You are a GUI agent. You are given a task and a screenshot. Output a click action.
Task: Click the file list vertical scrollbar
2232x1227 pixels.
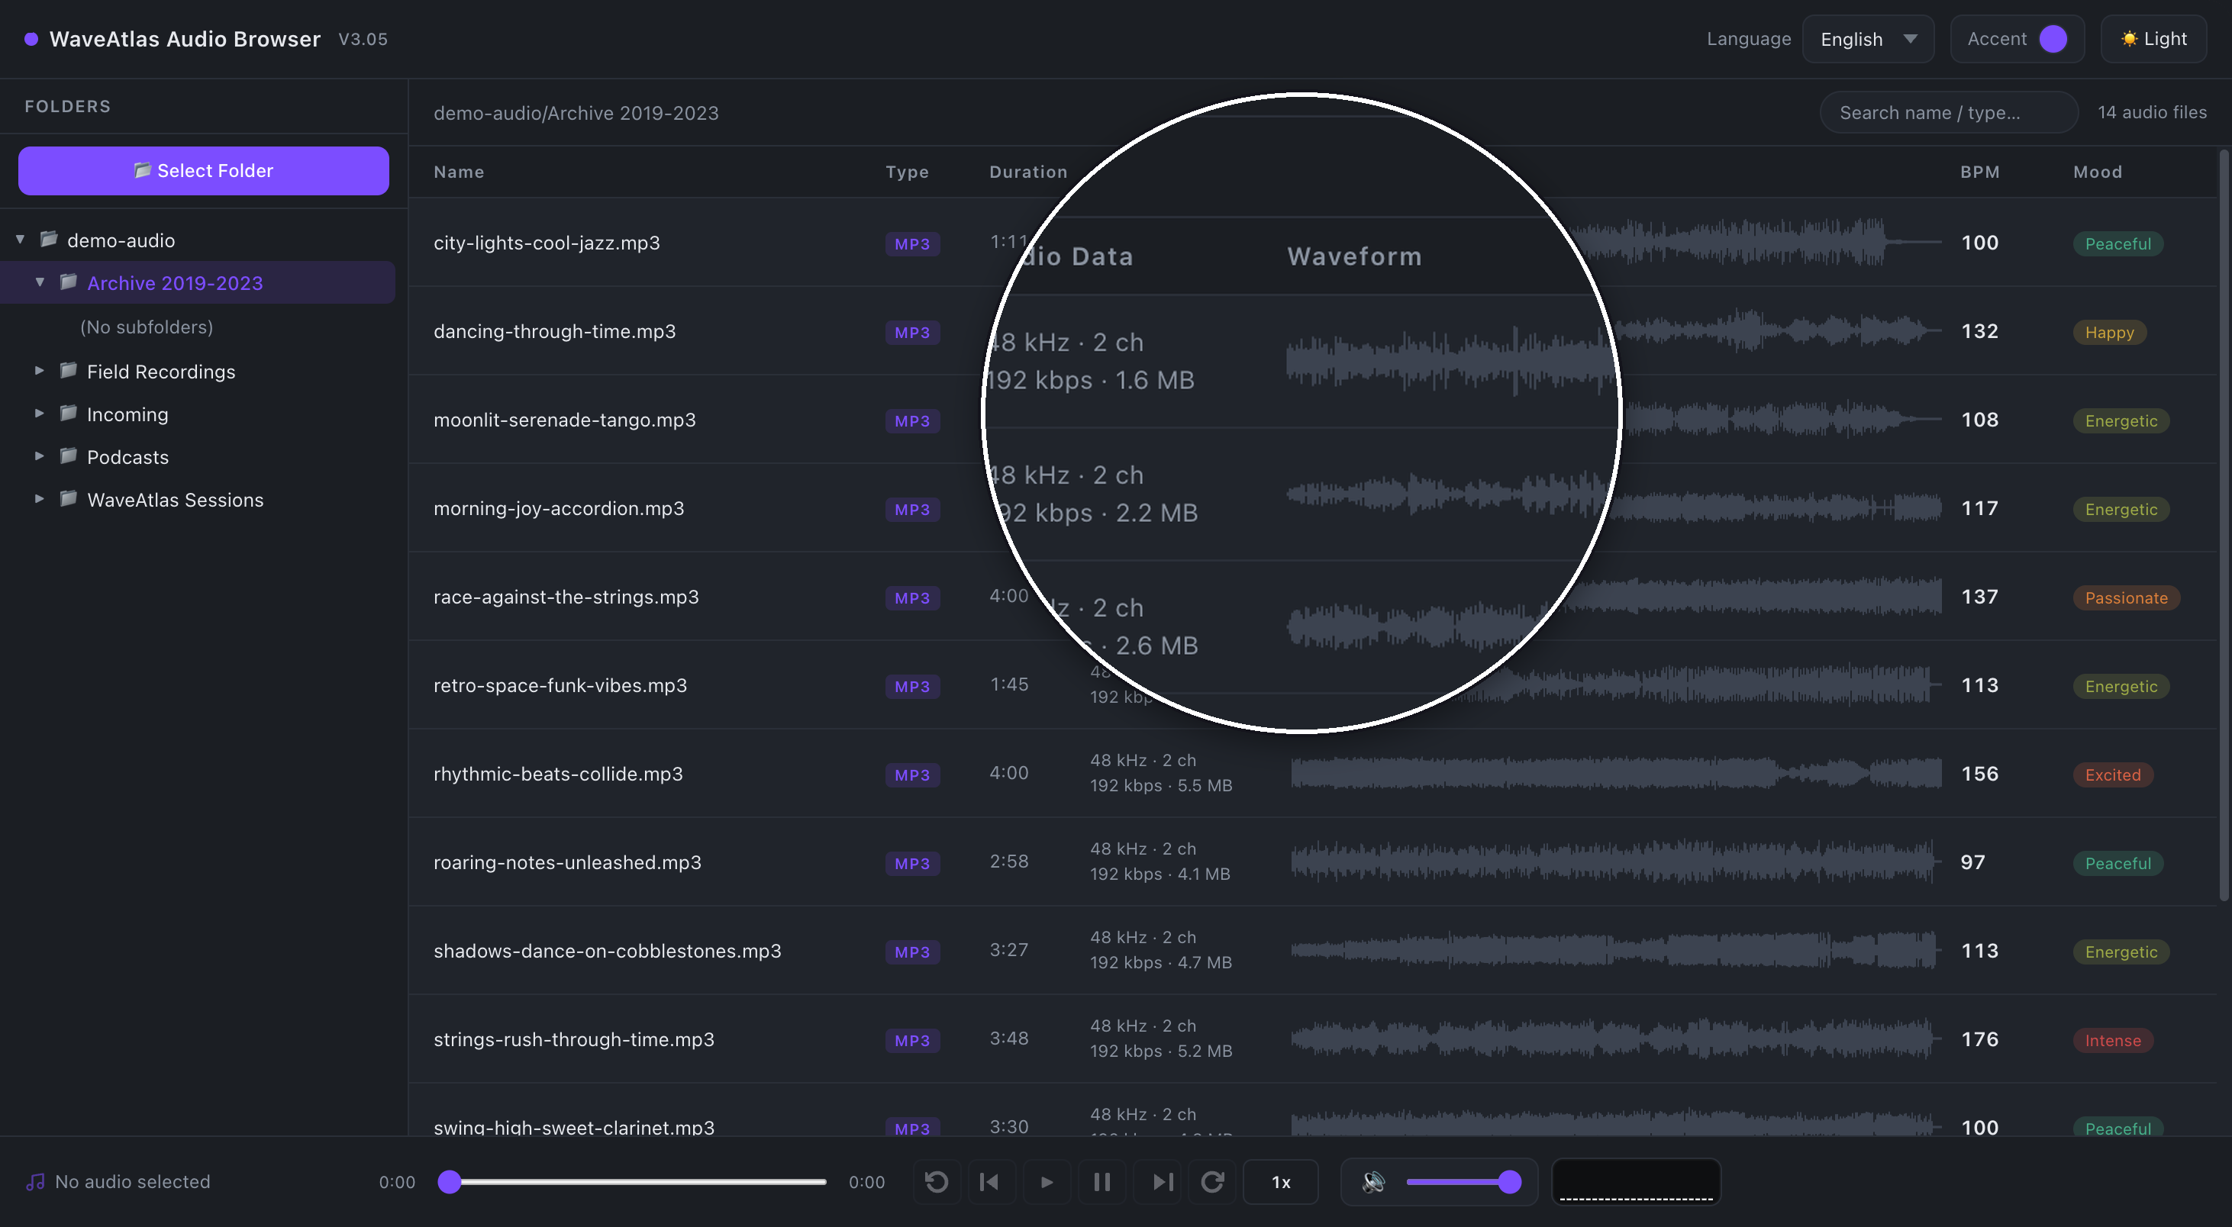[2223, 527]
